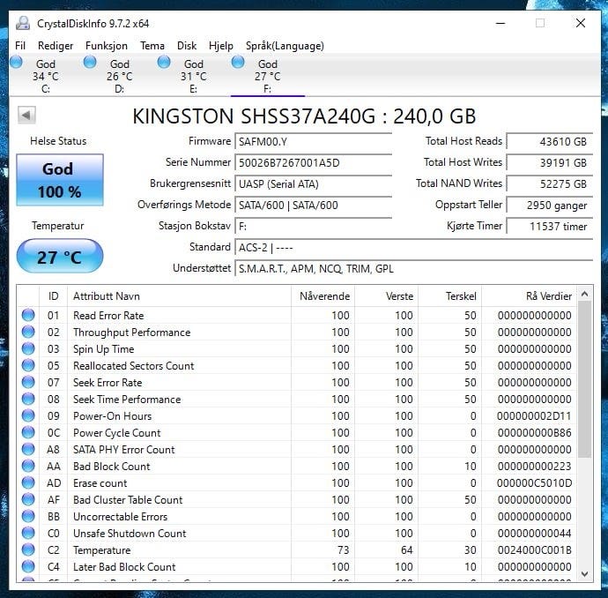This screenshot has height=598, width=608.
Task: Click the God 100 % health status button
Action: [59, 180]
